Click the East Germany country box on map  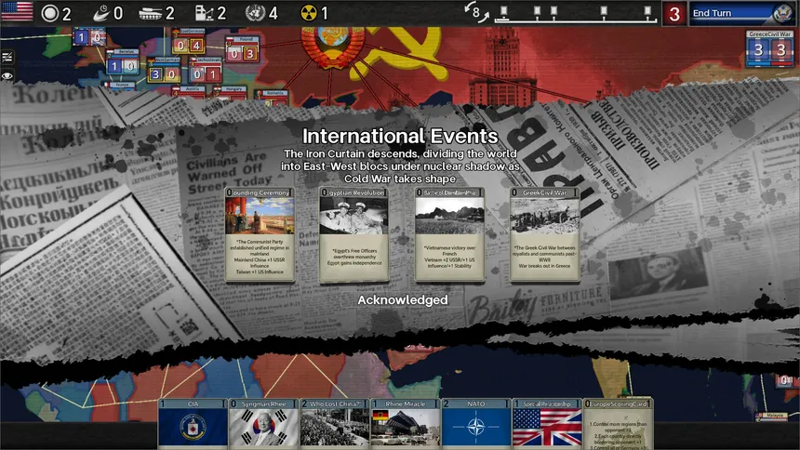(188, 42)
